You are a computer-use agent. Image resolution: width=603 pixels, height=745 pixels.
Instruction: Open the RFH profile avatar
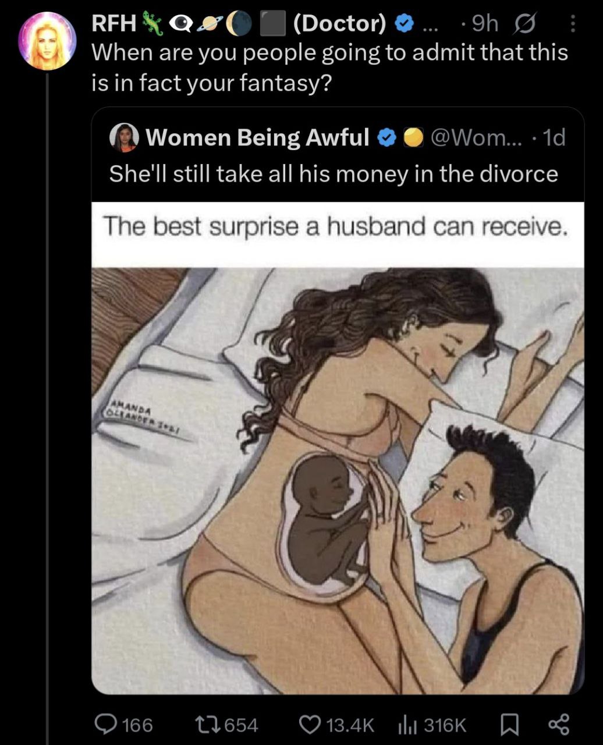(47, 40)
